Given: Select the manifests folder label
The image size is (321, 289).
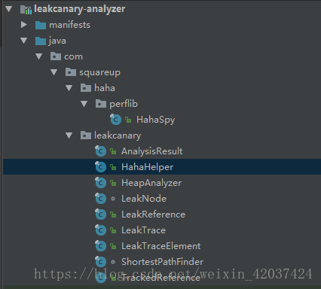Looking at the screenshot, I should point(69,25).
